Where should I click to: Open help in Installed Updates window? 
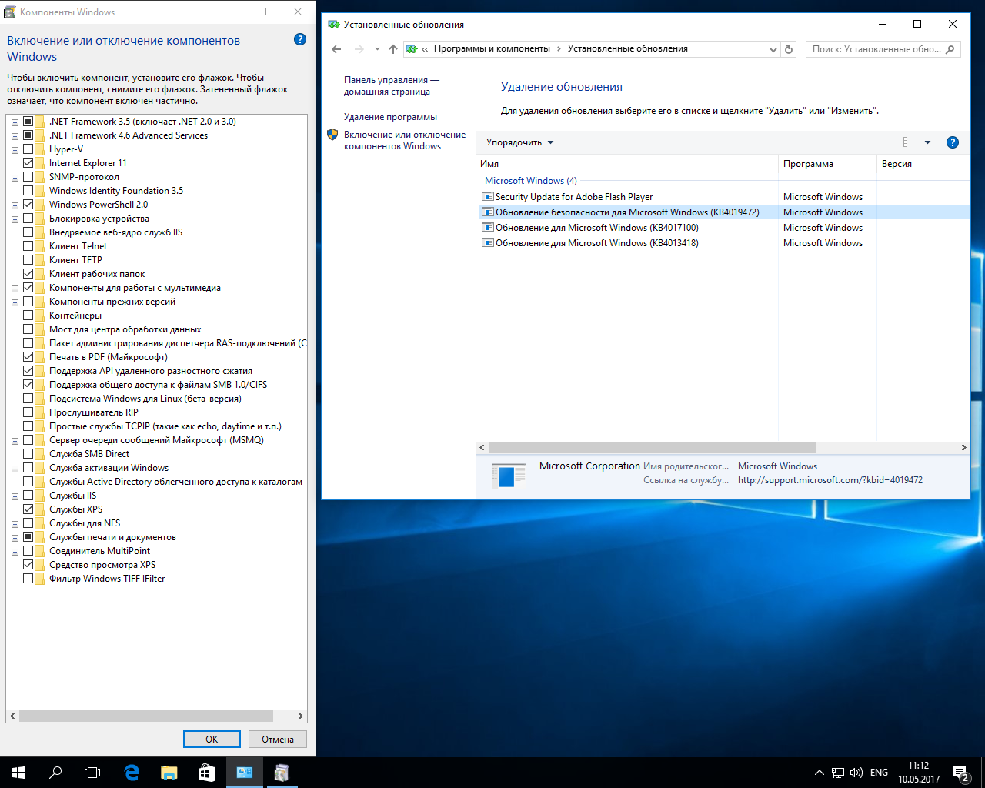[953, 142]
